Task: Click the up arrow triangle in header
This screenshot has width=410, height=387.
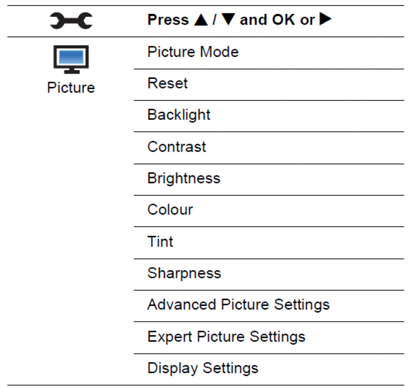Action: [201, 19]
